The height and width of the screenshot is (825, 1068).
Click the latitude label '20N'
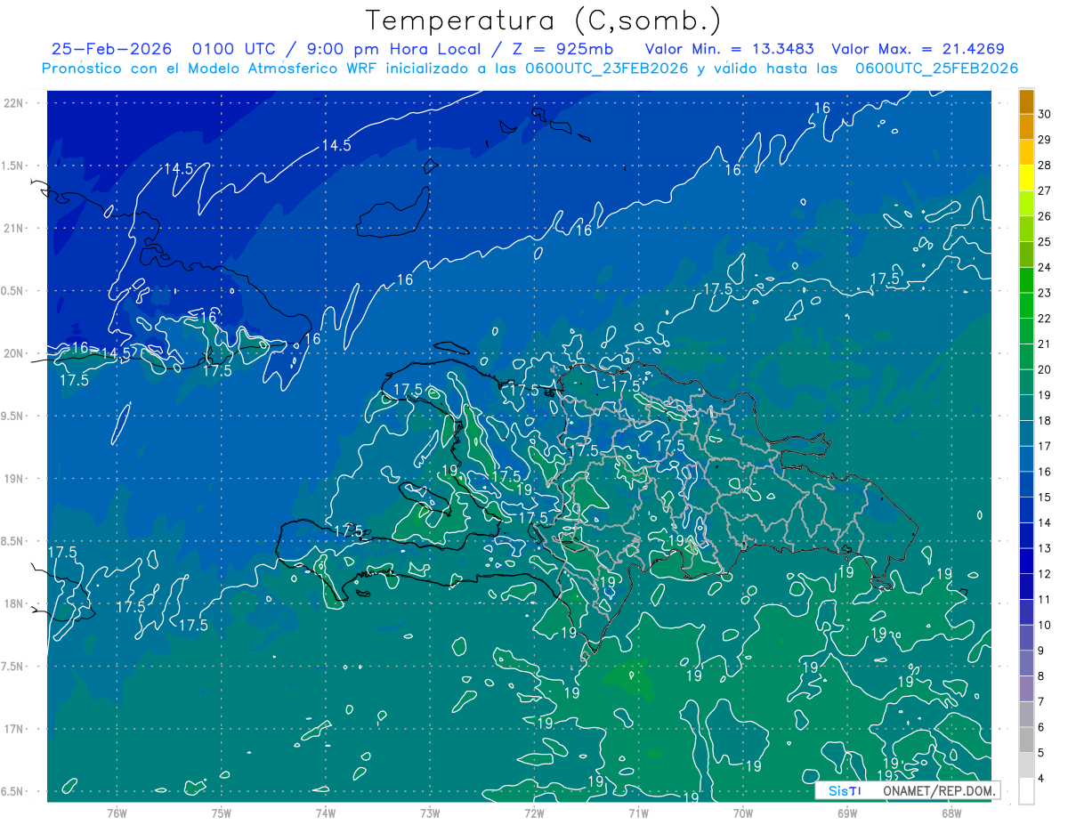click(x=14, y=353)
